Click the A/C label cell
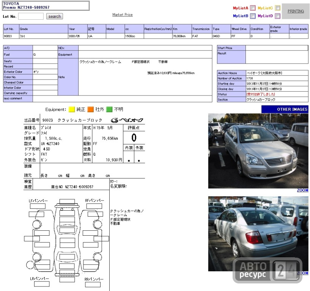The width and height of the screenshot is (310, 291). (18, 48)
